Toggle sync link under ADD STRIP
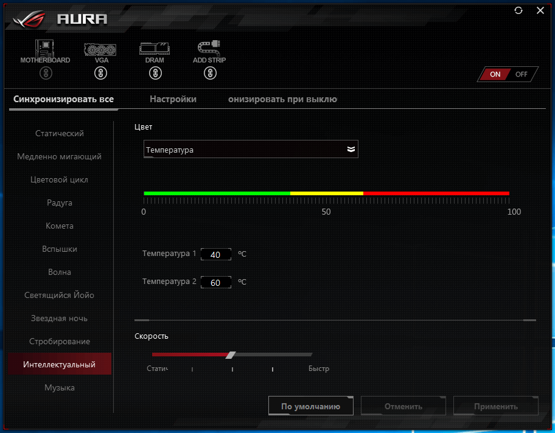This screenshot has height=433, width=555. click(x=210, y=74)
